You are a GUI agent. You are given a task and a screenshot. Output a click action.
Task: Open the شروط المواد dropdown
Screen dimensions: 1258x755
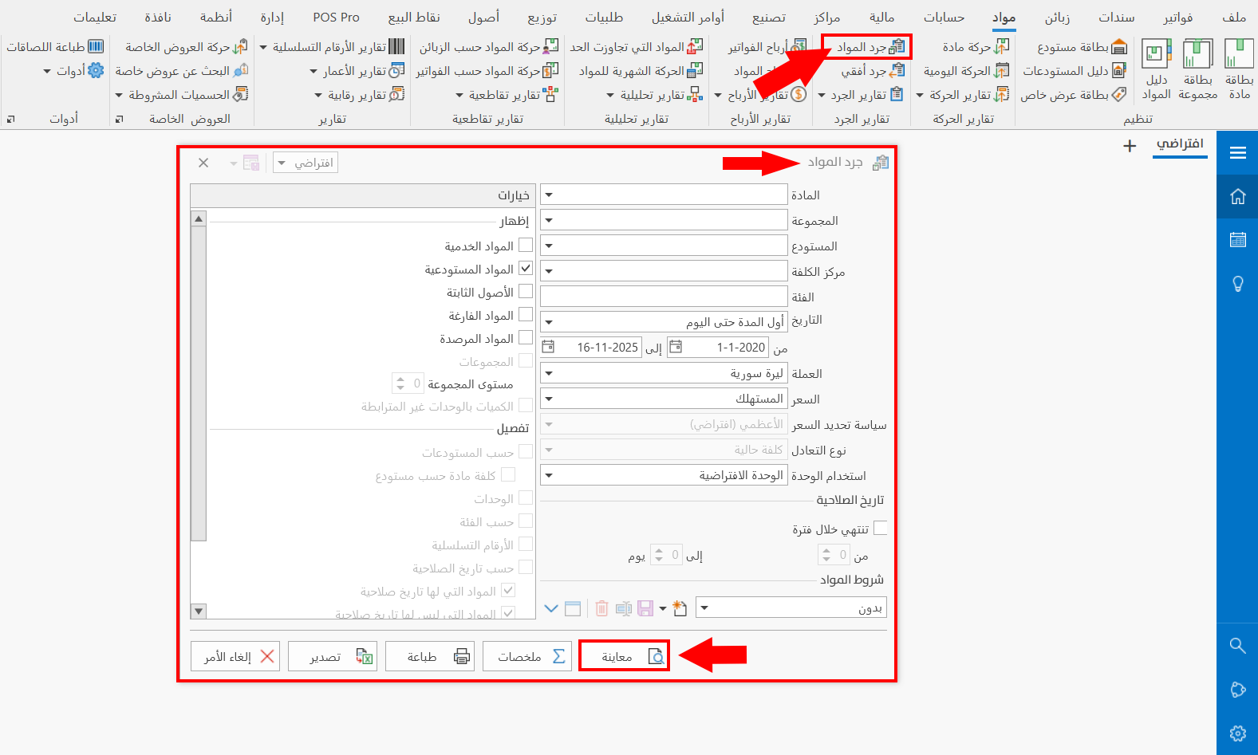(x=704, y=608)
